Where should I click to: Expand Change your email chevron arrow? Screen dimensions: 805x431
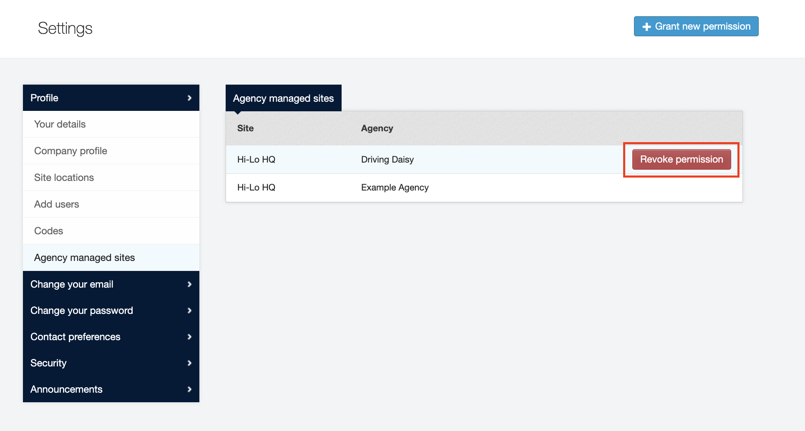point(189,284)
